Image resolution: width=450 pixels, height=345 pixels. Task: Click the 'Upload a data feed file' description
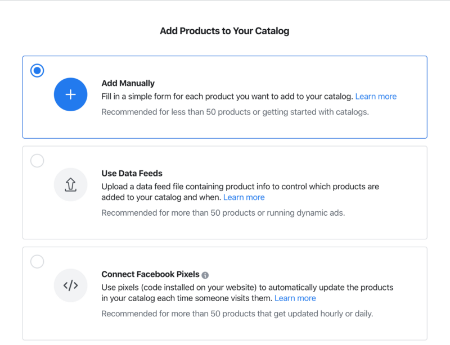coord(240,186)
